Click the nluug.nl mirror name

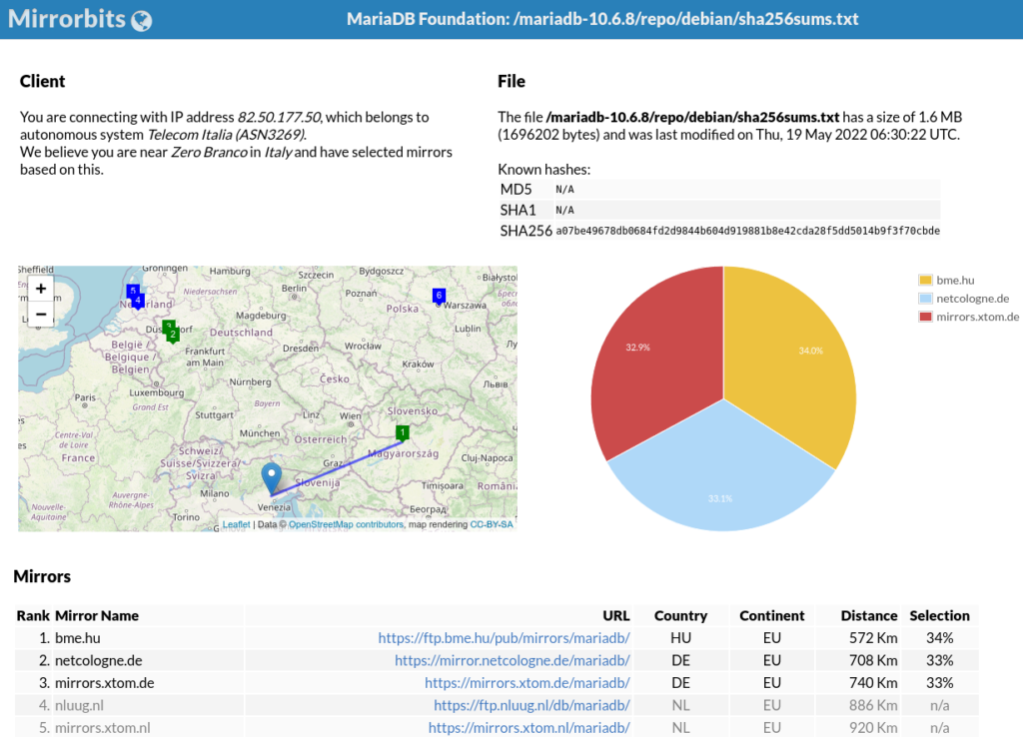(79, 705)
